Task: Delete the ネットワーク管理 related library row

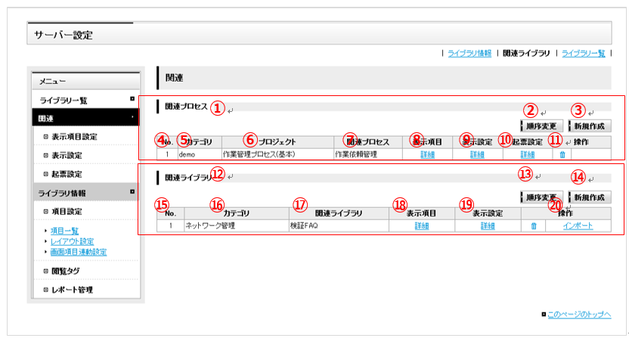Action: point(534,226)
